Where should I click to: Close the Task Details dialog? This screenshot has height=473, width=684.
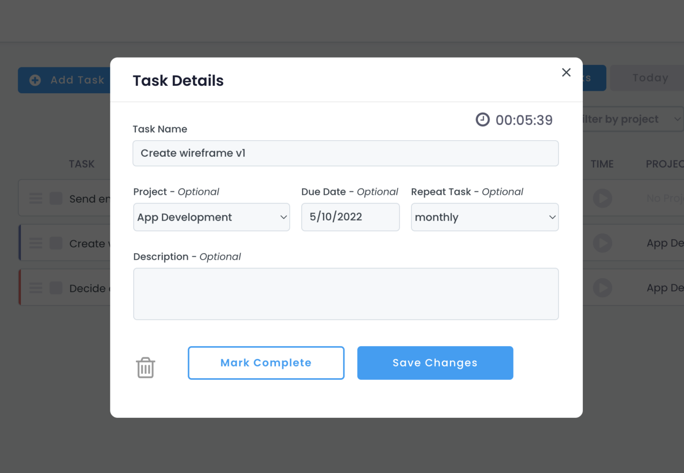point(566,72)
